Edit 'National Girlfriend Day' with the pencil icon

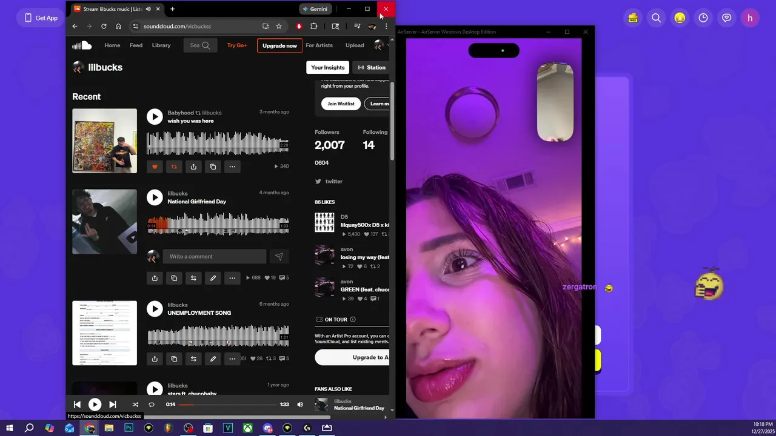pyautogui.click(x=213, y=278)
